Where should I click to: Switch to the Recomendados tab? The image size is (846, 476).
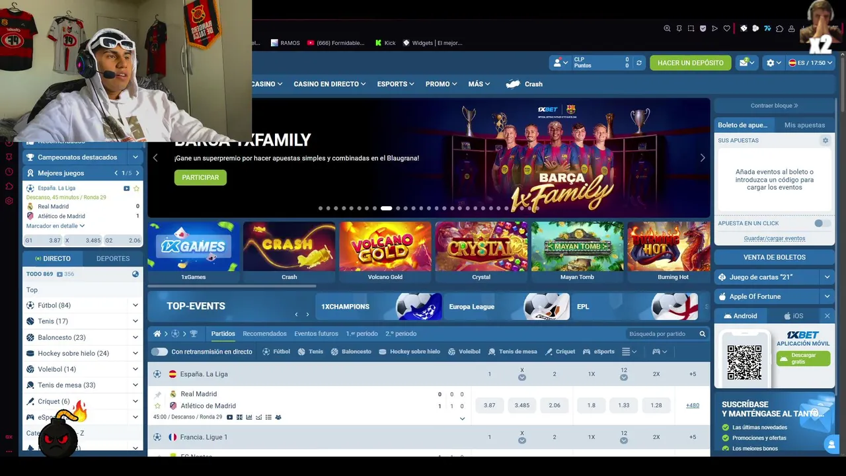click(264, 334)
